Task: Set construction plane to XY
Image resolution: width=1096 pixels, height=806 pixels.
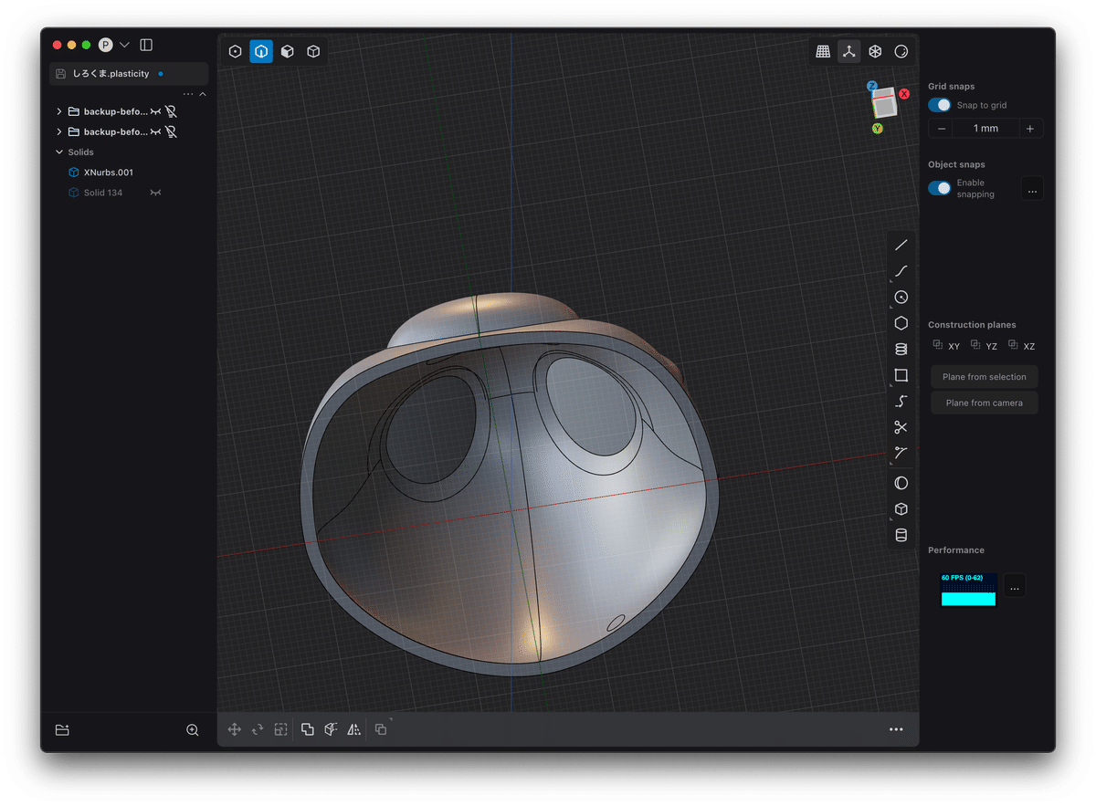Action: tap(946, 346)
